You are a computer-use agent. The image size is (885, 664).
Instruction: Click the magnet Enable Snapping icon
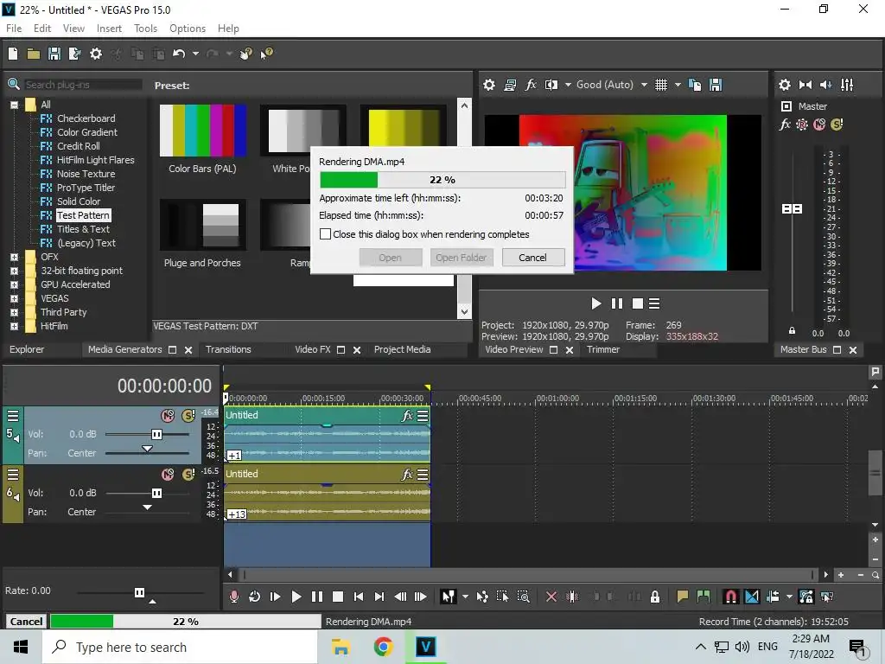(x=730, y=597)
